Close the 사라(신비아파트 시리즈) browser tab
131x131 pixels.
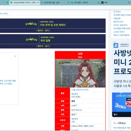tap(38, 2)
